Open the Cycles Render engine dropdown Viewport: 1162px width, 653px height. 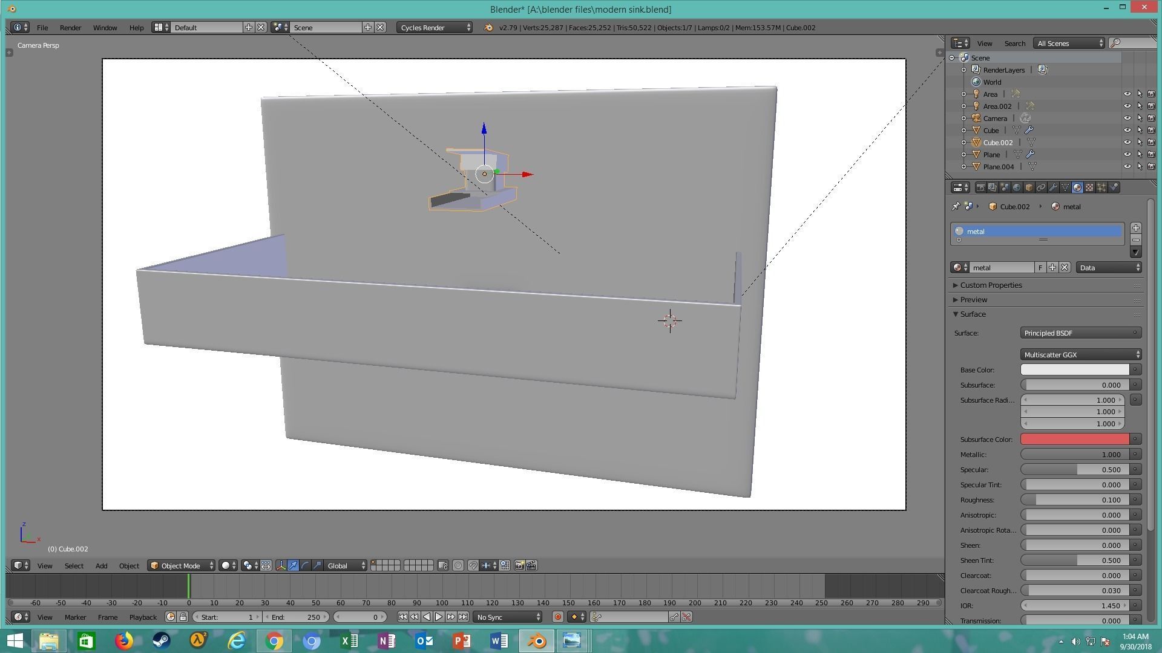[x=435, y=28]
